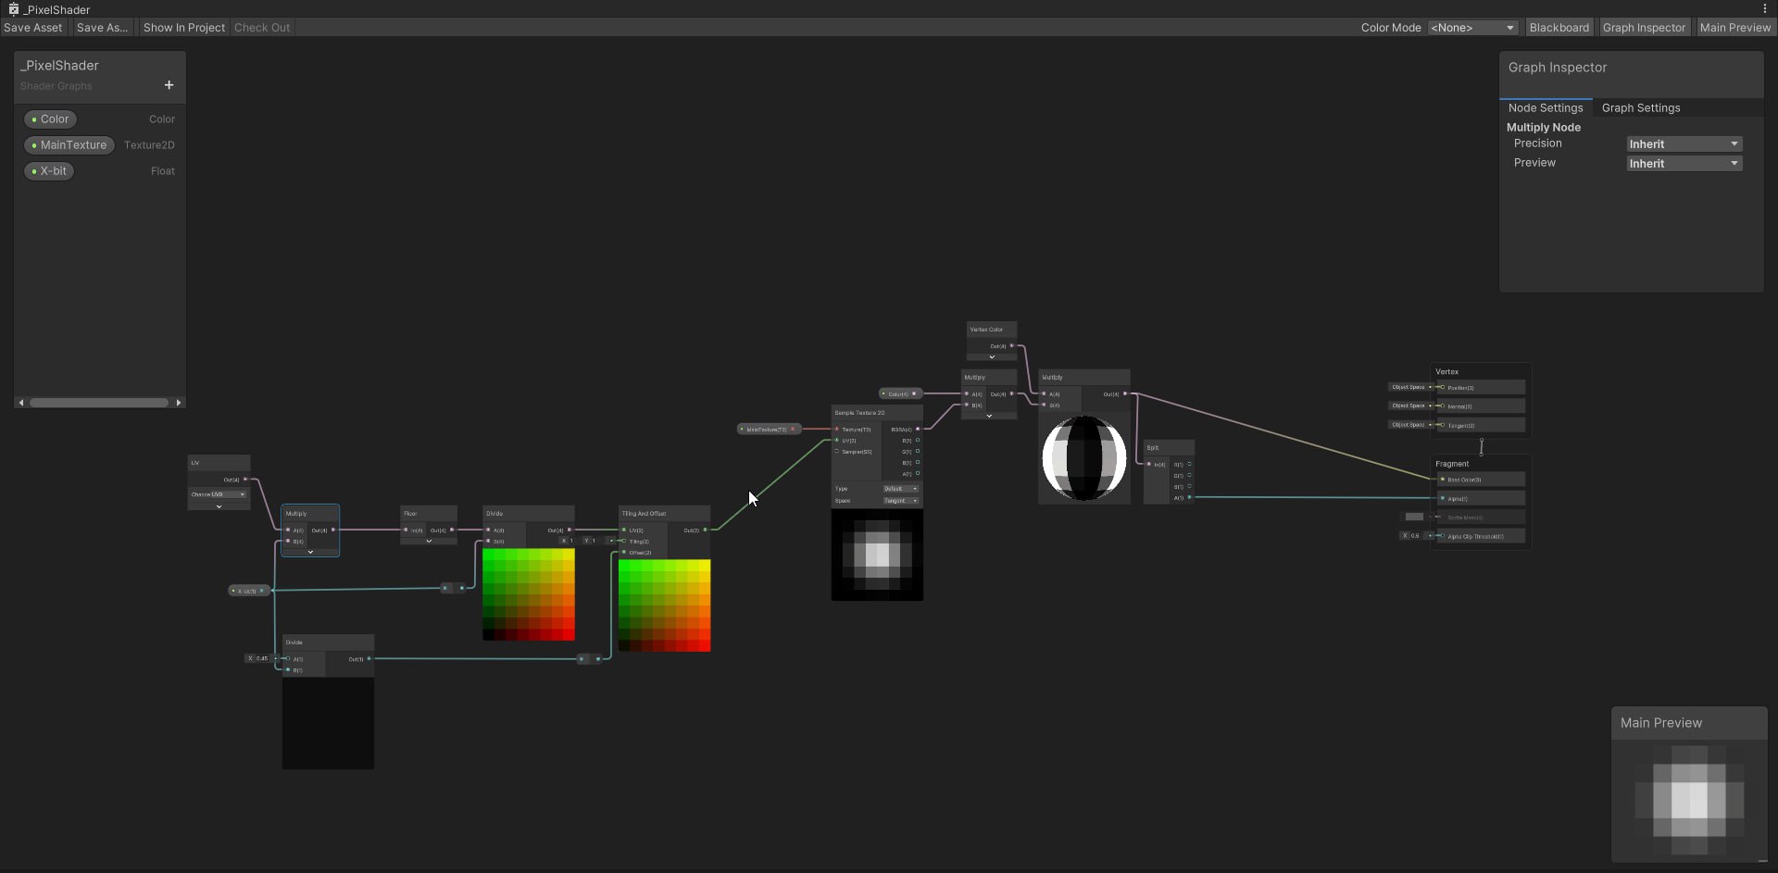This screenshot has width=1778, height=873.
Task: Open the window options kebab menu
Action: [1765, 8]
